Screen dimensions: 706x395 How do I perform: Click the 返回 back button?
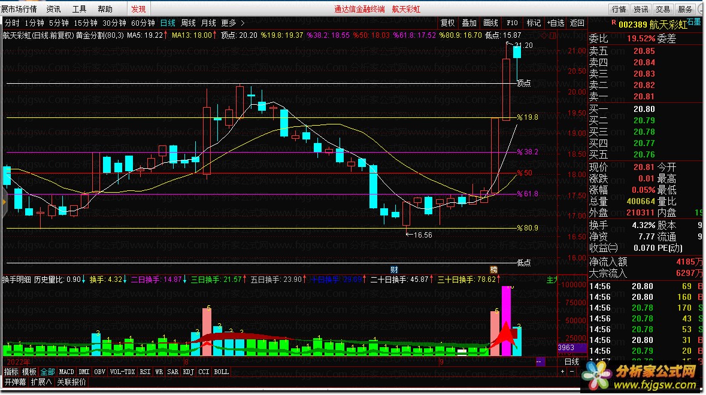577,23
